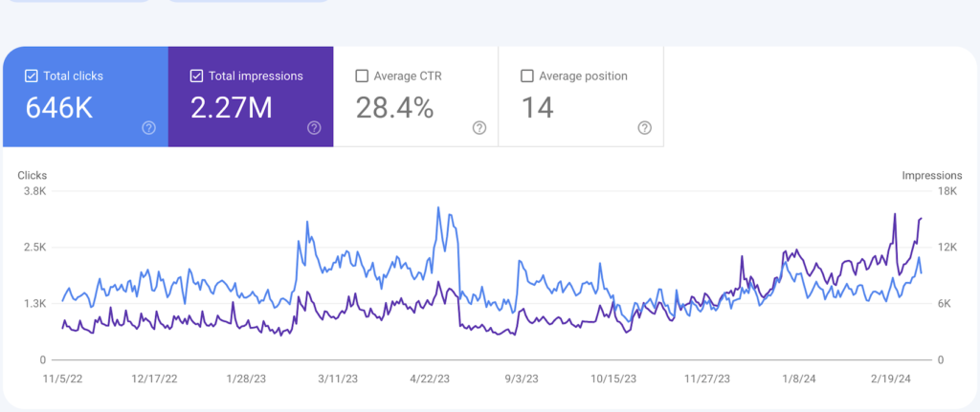Viewport: 980px width, 412px height.
Task: Select the 2.27M impressions value
Action: pyautogui.click(x=232, y=108)
